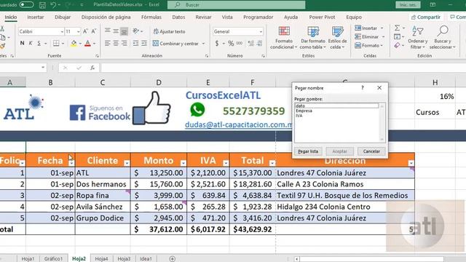Click the cell containing Dos hermanos

click(x=103, y=184)
